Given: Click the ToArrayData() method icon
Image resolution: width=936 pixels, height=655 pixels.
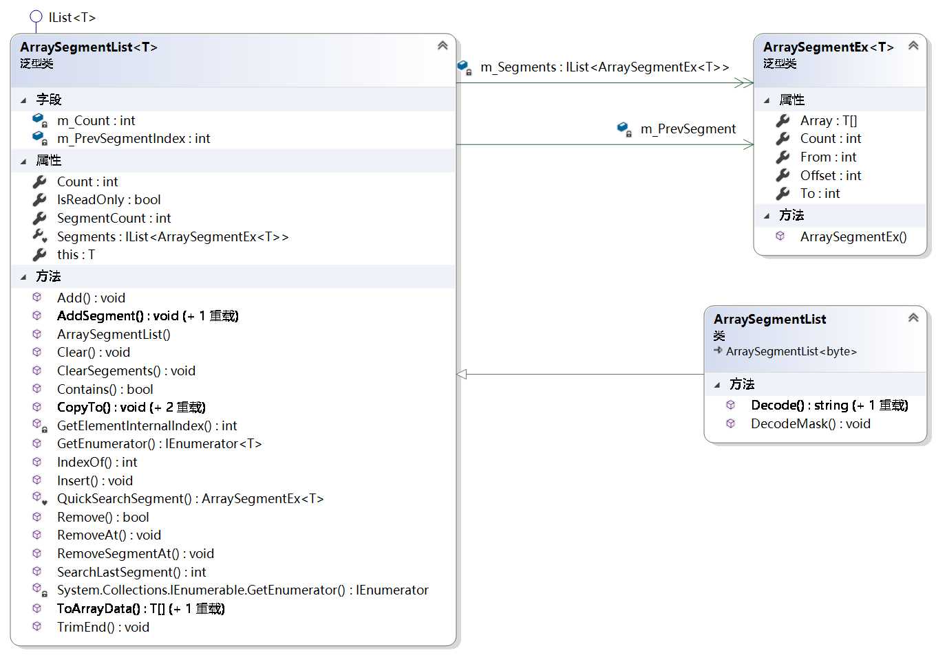Looking at the screenshot, I should tap(37, 608).
